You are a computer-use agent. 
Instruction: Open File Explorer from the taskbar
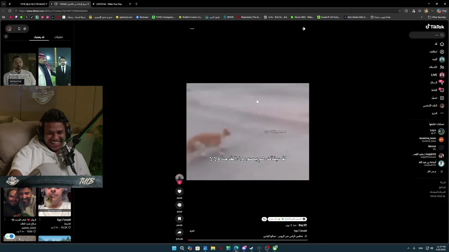point(213,248)
